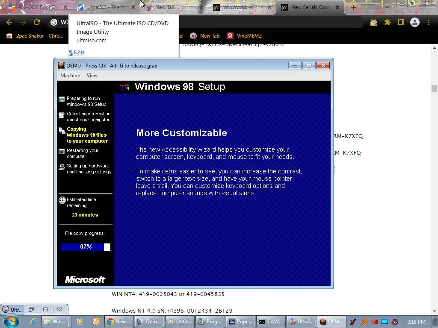Image resolution: width=438 pixels, height=328 pixels.
Task: Expand the Chrome tab search dropdown
Action: click(387, 7)
